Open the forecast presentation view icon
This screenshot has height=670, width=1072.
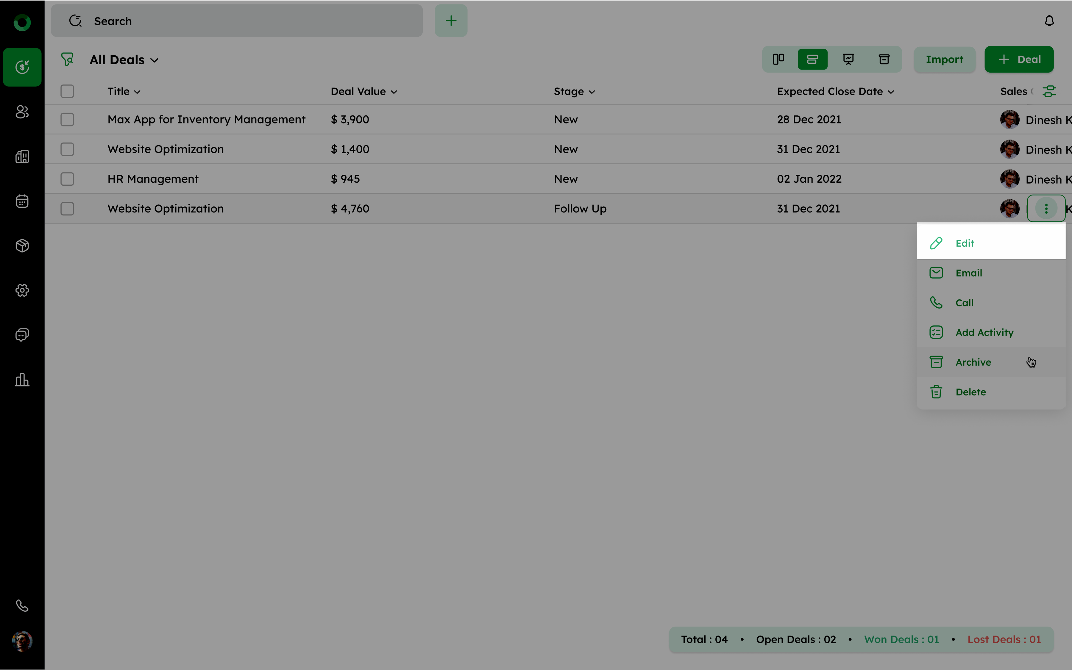coord(848,60)
